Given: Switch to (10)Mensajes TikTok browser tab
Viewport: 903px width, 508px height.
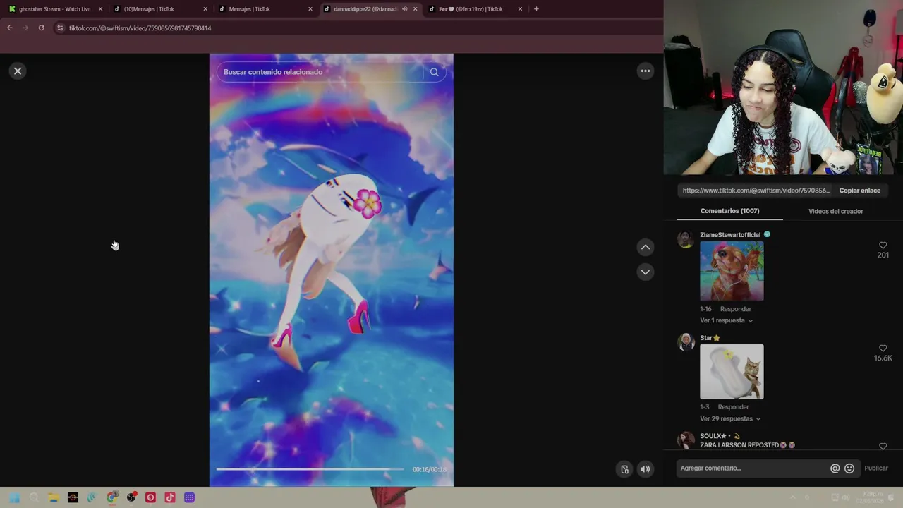Looking at the screenshot, I should [160, 9].
